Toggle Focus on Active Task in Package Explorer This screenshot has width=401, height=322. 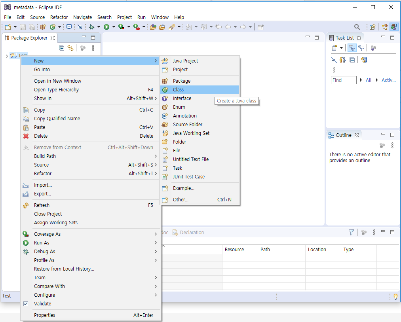83,48
